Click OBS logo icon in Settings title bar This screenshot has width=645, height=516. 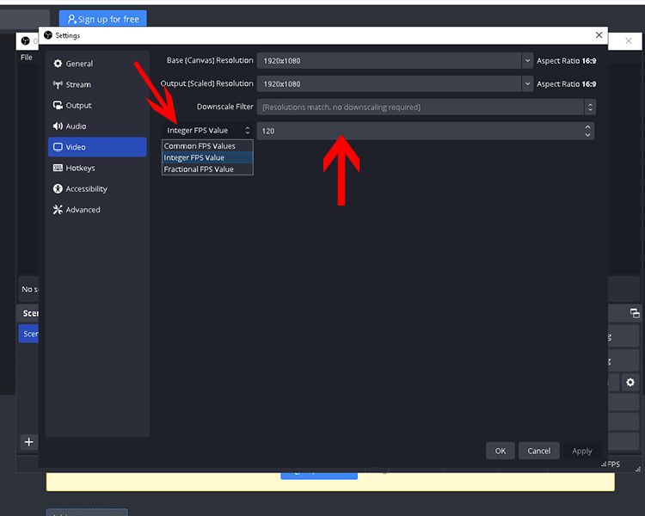click(x=48, y=35)
